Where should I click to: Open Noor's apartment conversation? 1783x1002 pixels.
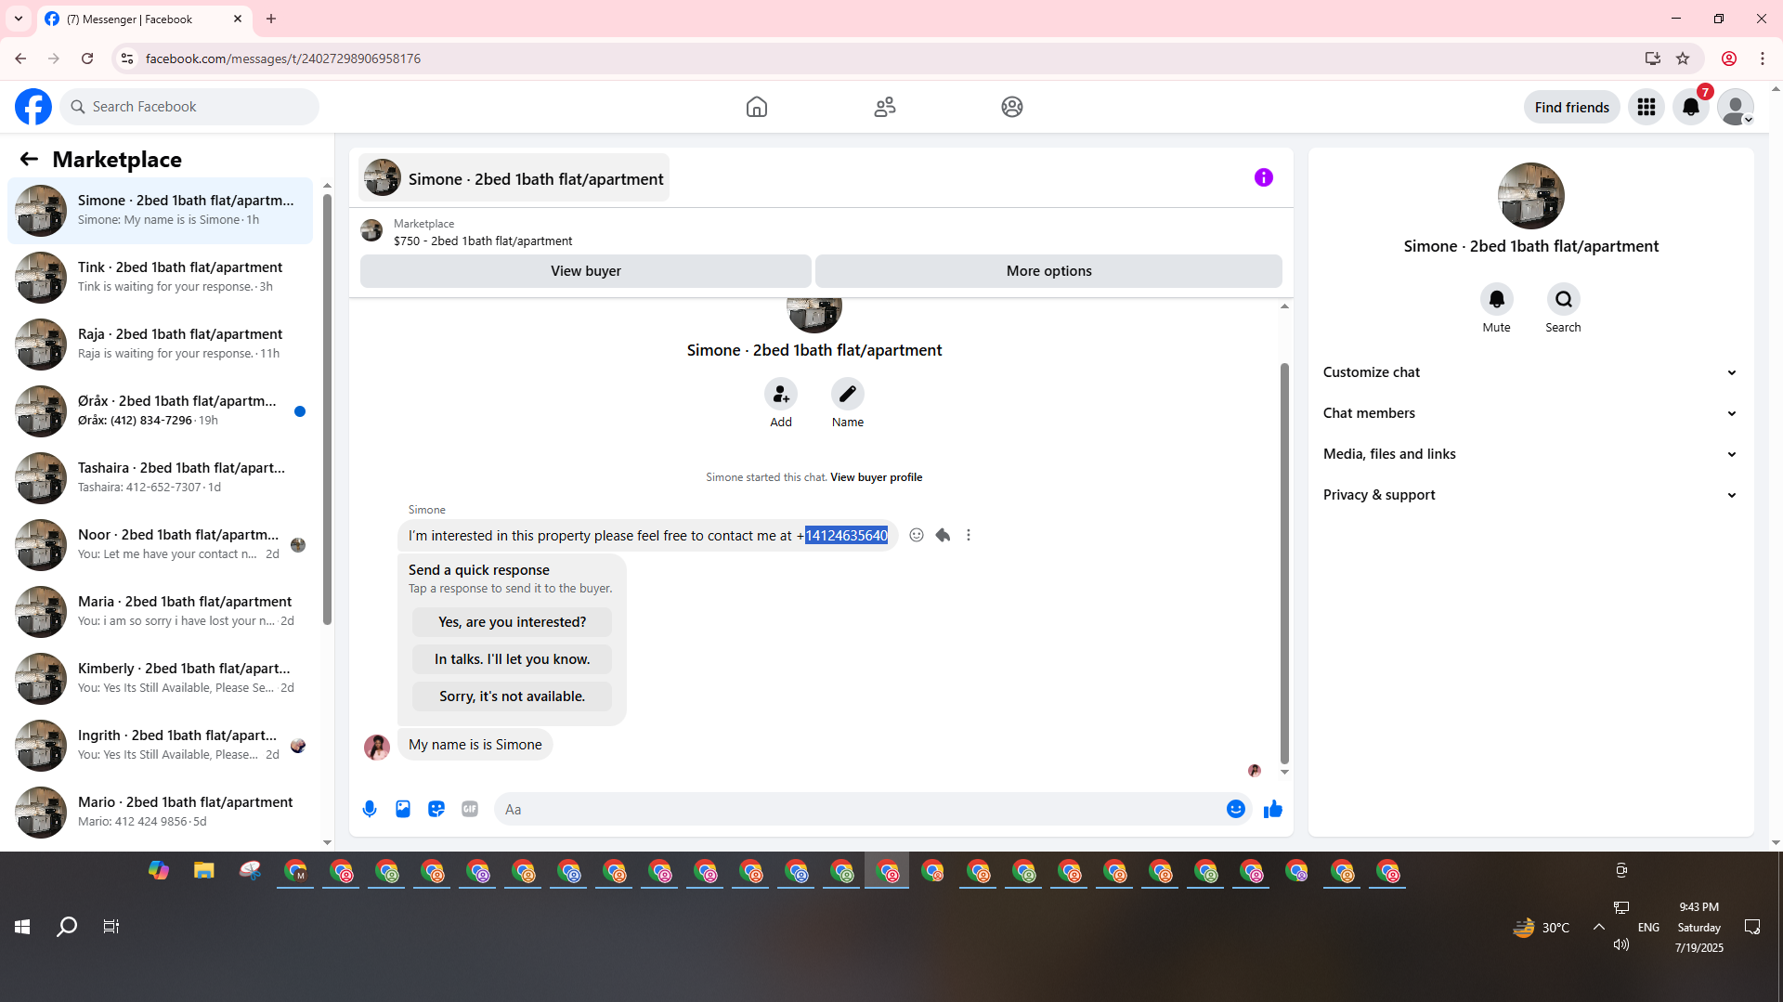coord(161,545)
